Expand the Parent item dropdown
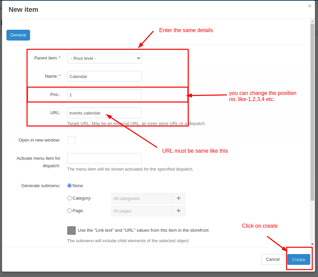This screenshot has width=318, height=277. [x=104, y=58]
